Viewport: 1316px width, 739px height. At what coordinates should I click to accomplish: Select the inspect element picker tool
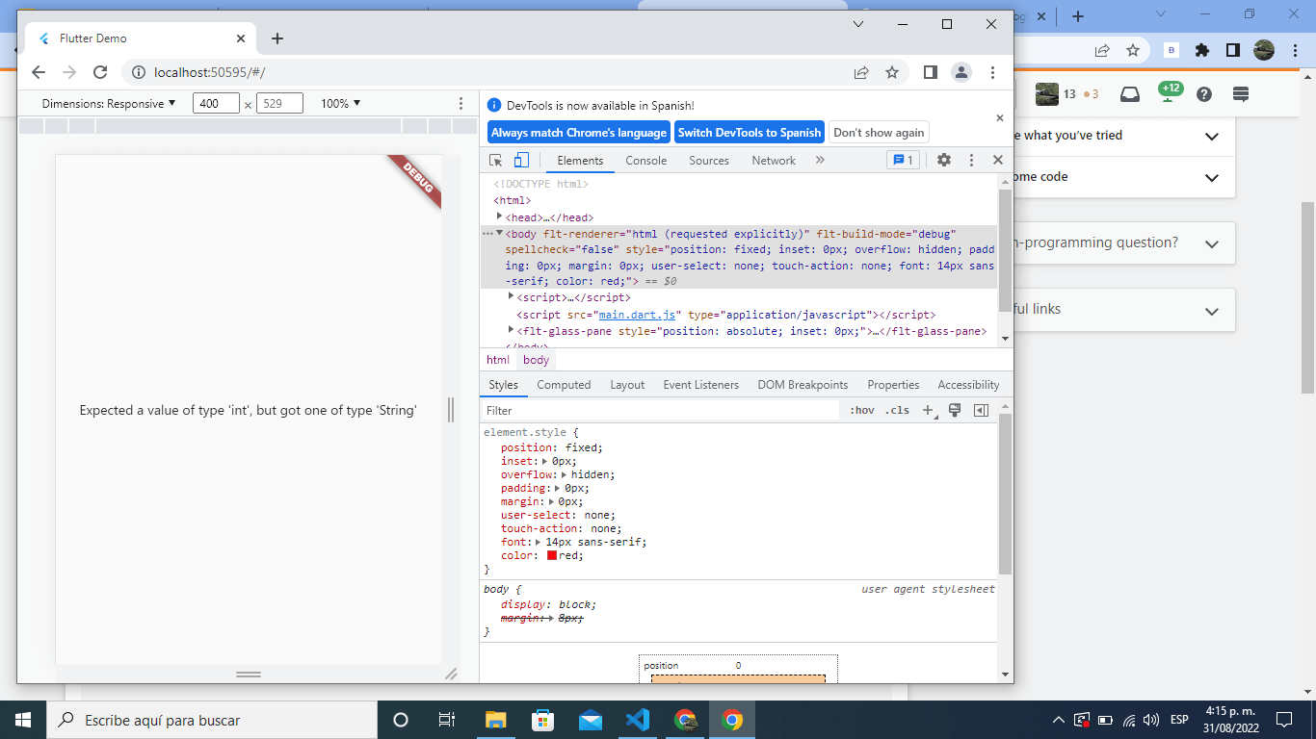pyautogui.click(x=496, y=161)
